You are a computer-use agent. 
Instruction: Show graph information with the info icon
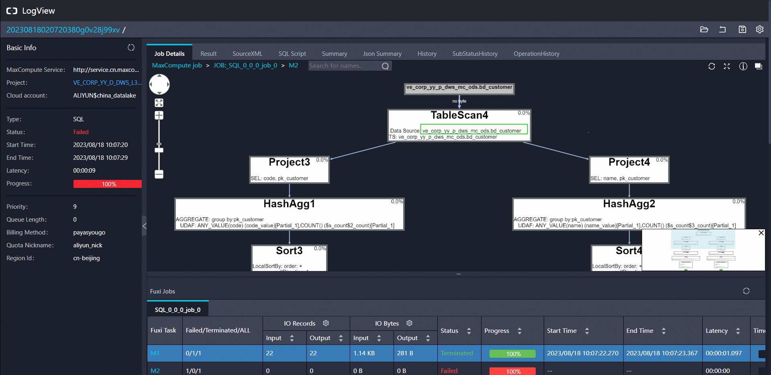tap(743, 66)
